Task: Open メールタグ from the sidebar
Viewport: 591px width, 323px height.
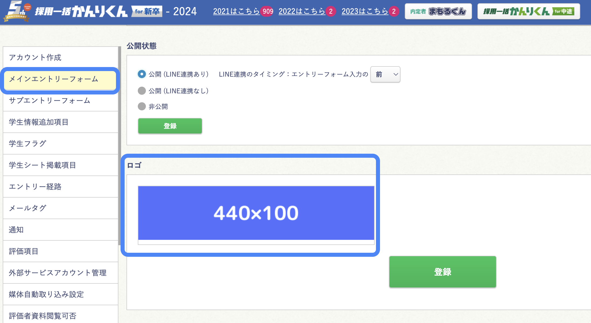Action: (x=28, y=208)
